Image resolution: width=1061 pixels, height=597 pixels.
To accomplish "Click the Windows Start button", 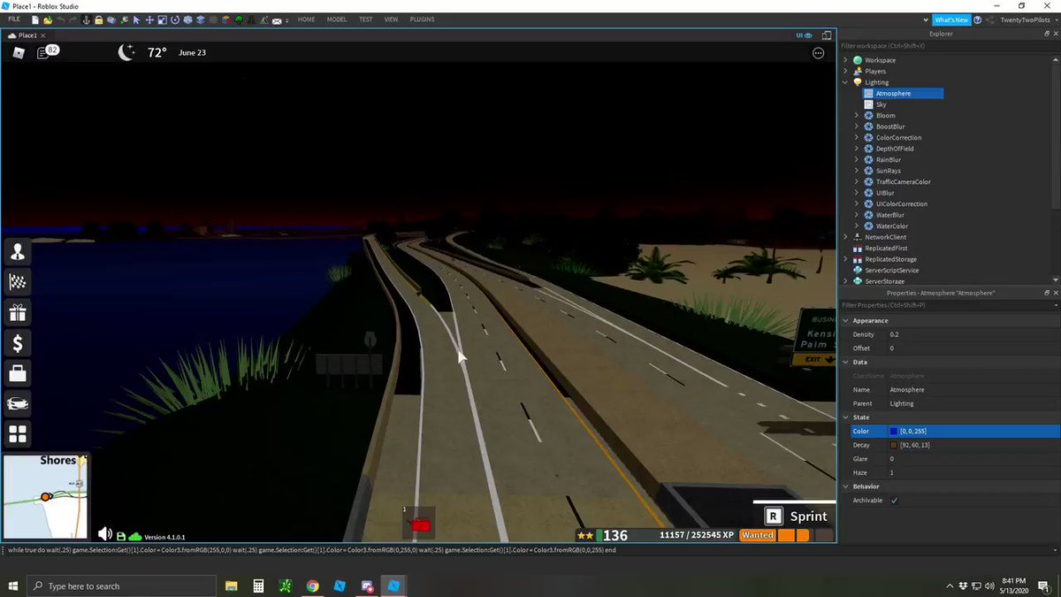I will [x=13, y=586].
